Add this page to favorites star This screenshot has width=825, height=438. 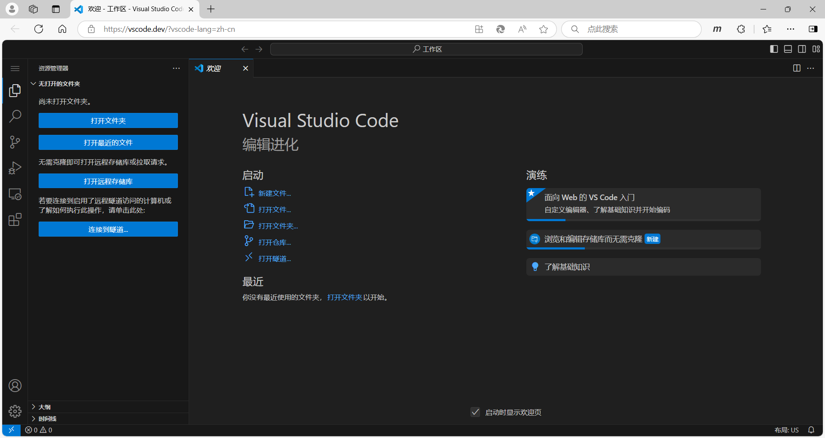544,29
